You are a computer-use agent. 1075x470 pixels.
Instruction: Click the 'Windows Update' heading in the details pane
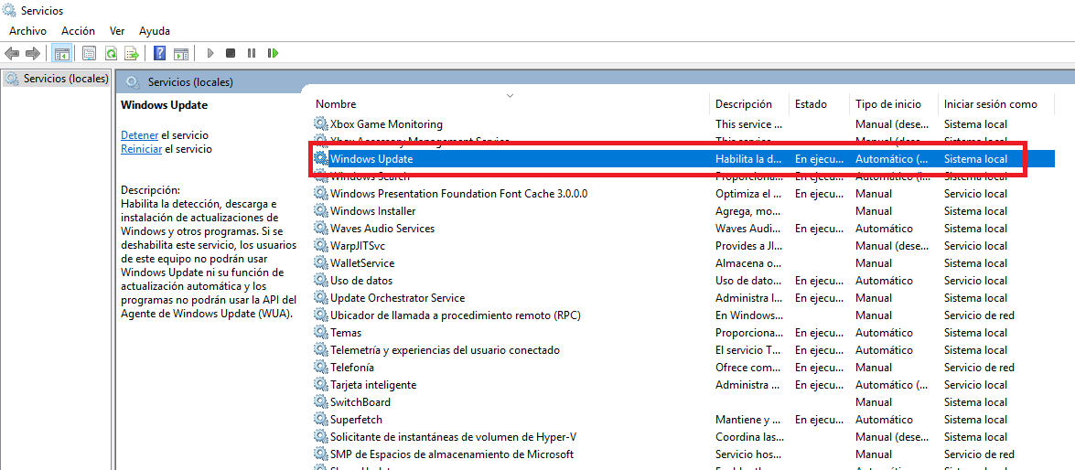point(164,105)
